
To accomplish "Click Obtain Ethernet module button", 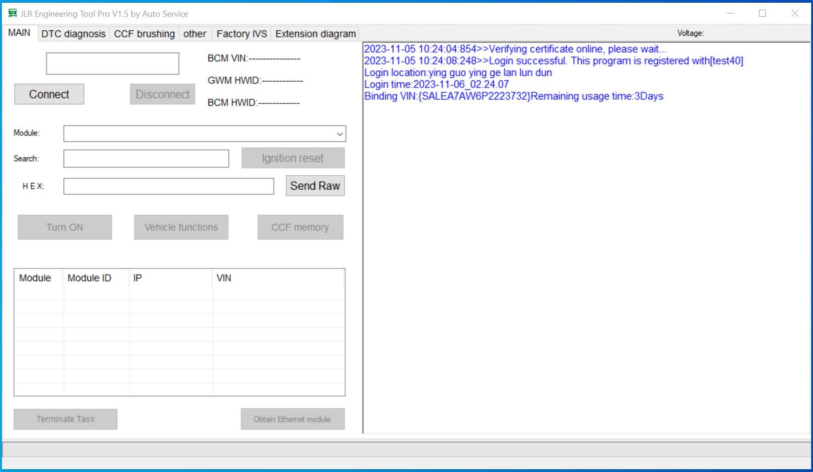I will (x=292, y=419).
